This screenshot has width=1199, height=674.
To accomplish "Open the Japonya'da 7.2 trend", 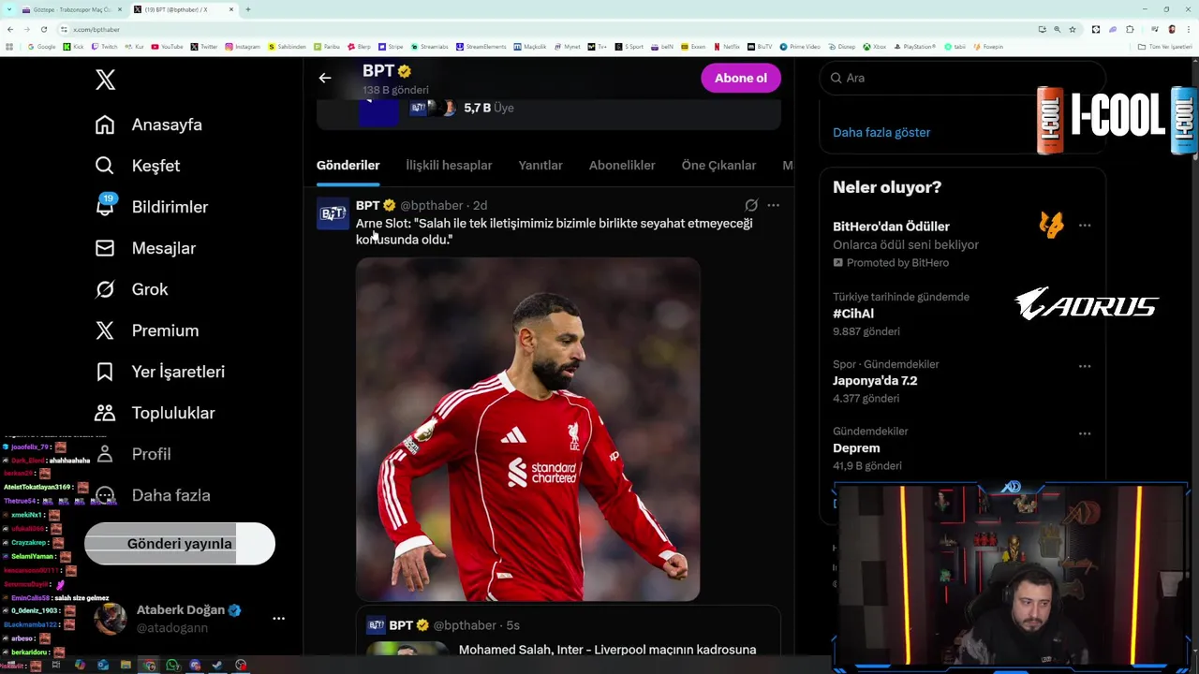I will point(875,381).
